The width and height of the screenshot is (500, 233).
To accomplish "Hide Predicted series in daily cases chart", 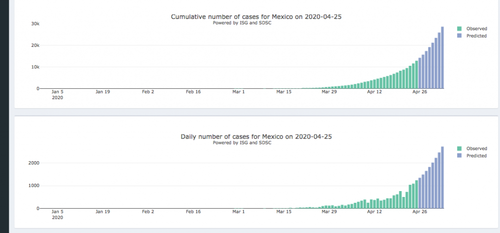I will [x=477, y=156].
